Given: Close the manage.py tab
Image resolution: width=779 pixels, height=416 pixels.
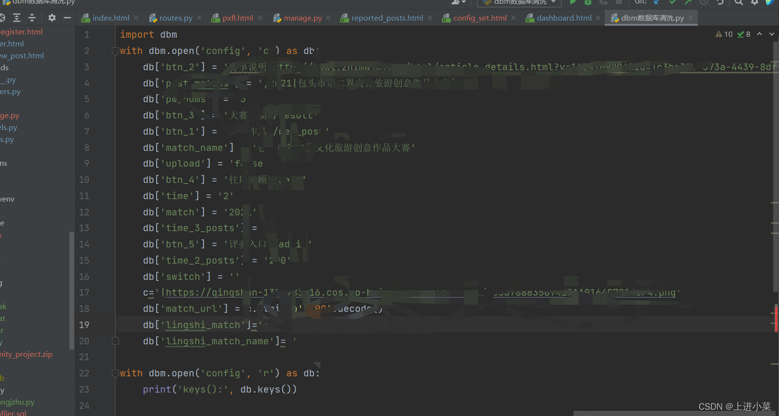Looking at the screenshot, I should point(328,18).
